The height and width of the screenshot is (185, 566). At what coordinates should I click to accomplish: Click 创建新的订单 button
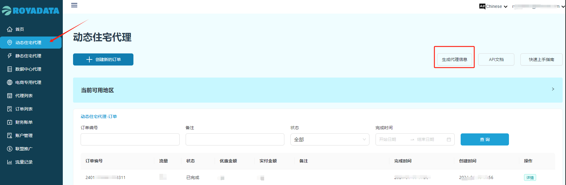103,59
